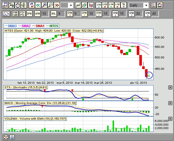Viewport: 174px width, 141px height.
Task: Toggle the SMA 2 overlay
Action: (131, 14)
